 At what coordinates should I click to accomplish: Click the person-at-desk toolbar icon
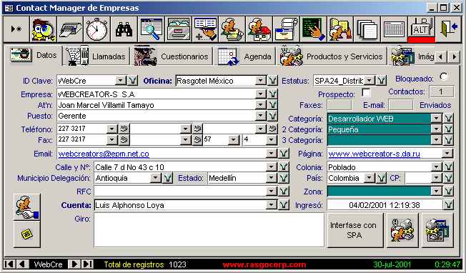[x=232, y=29]
